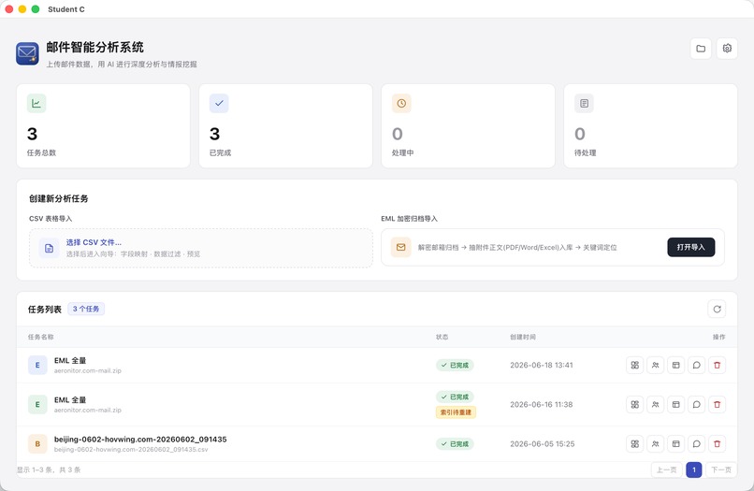The width and height of the screenshot is (754, 491).
Task: Open chat bubble for the 2026-06-16 EML task
Action: pos(696,404)
